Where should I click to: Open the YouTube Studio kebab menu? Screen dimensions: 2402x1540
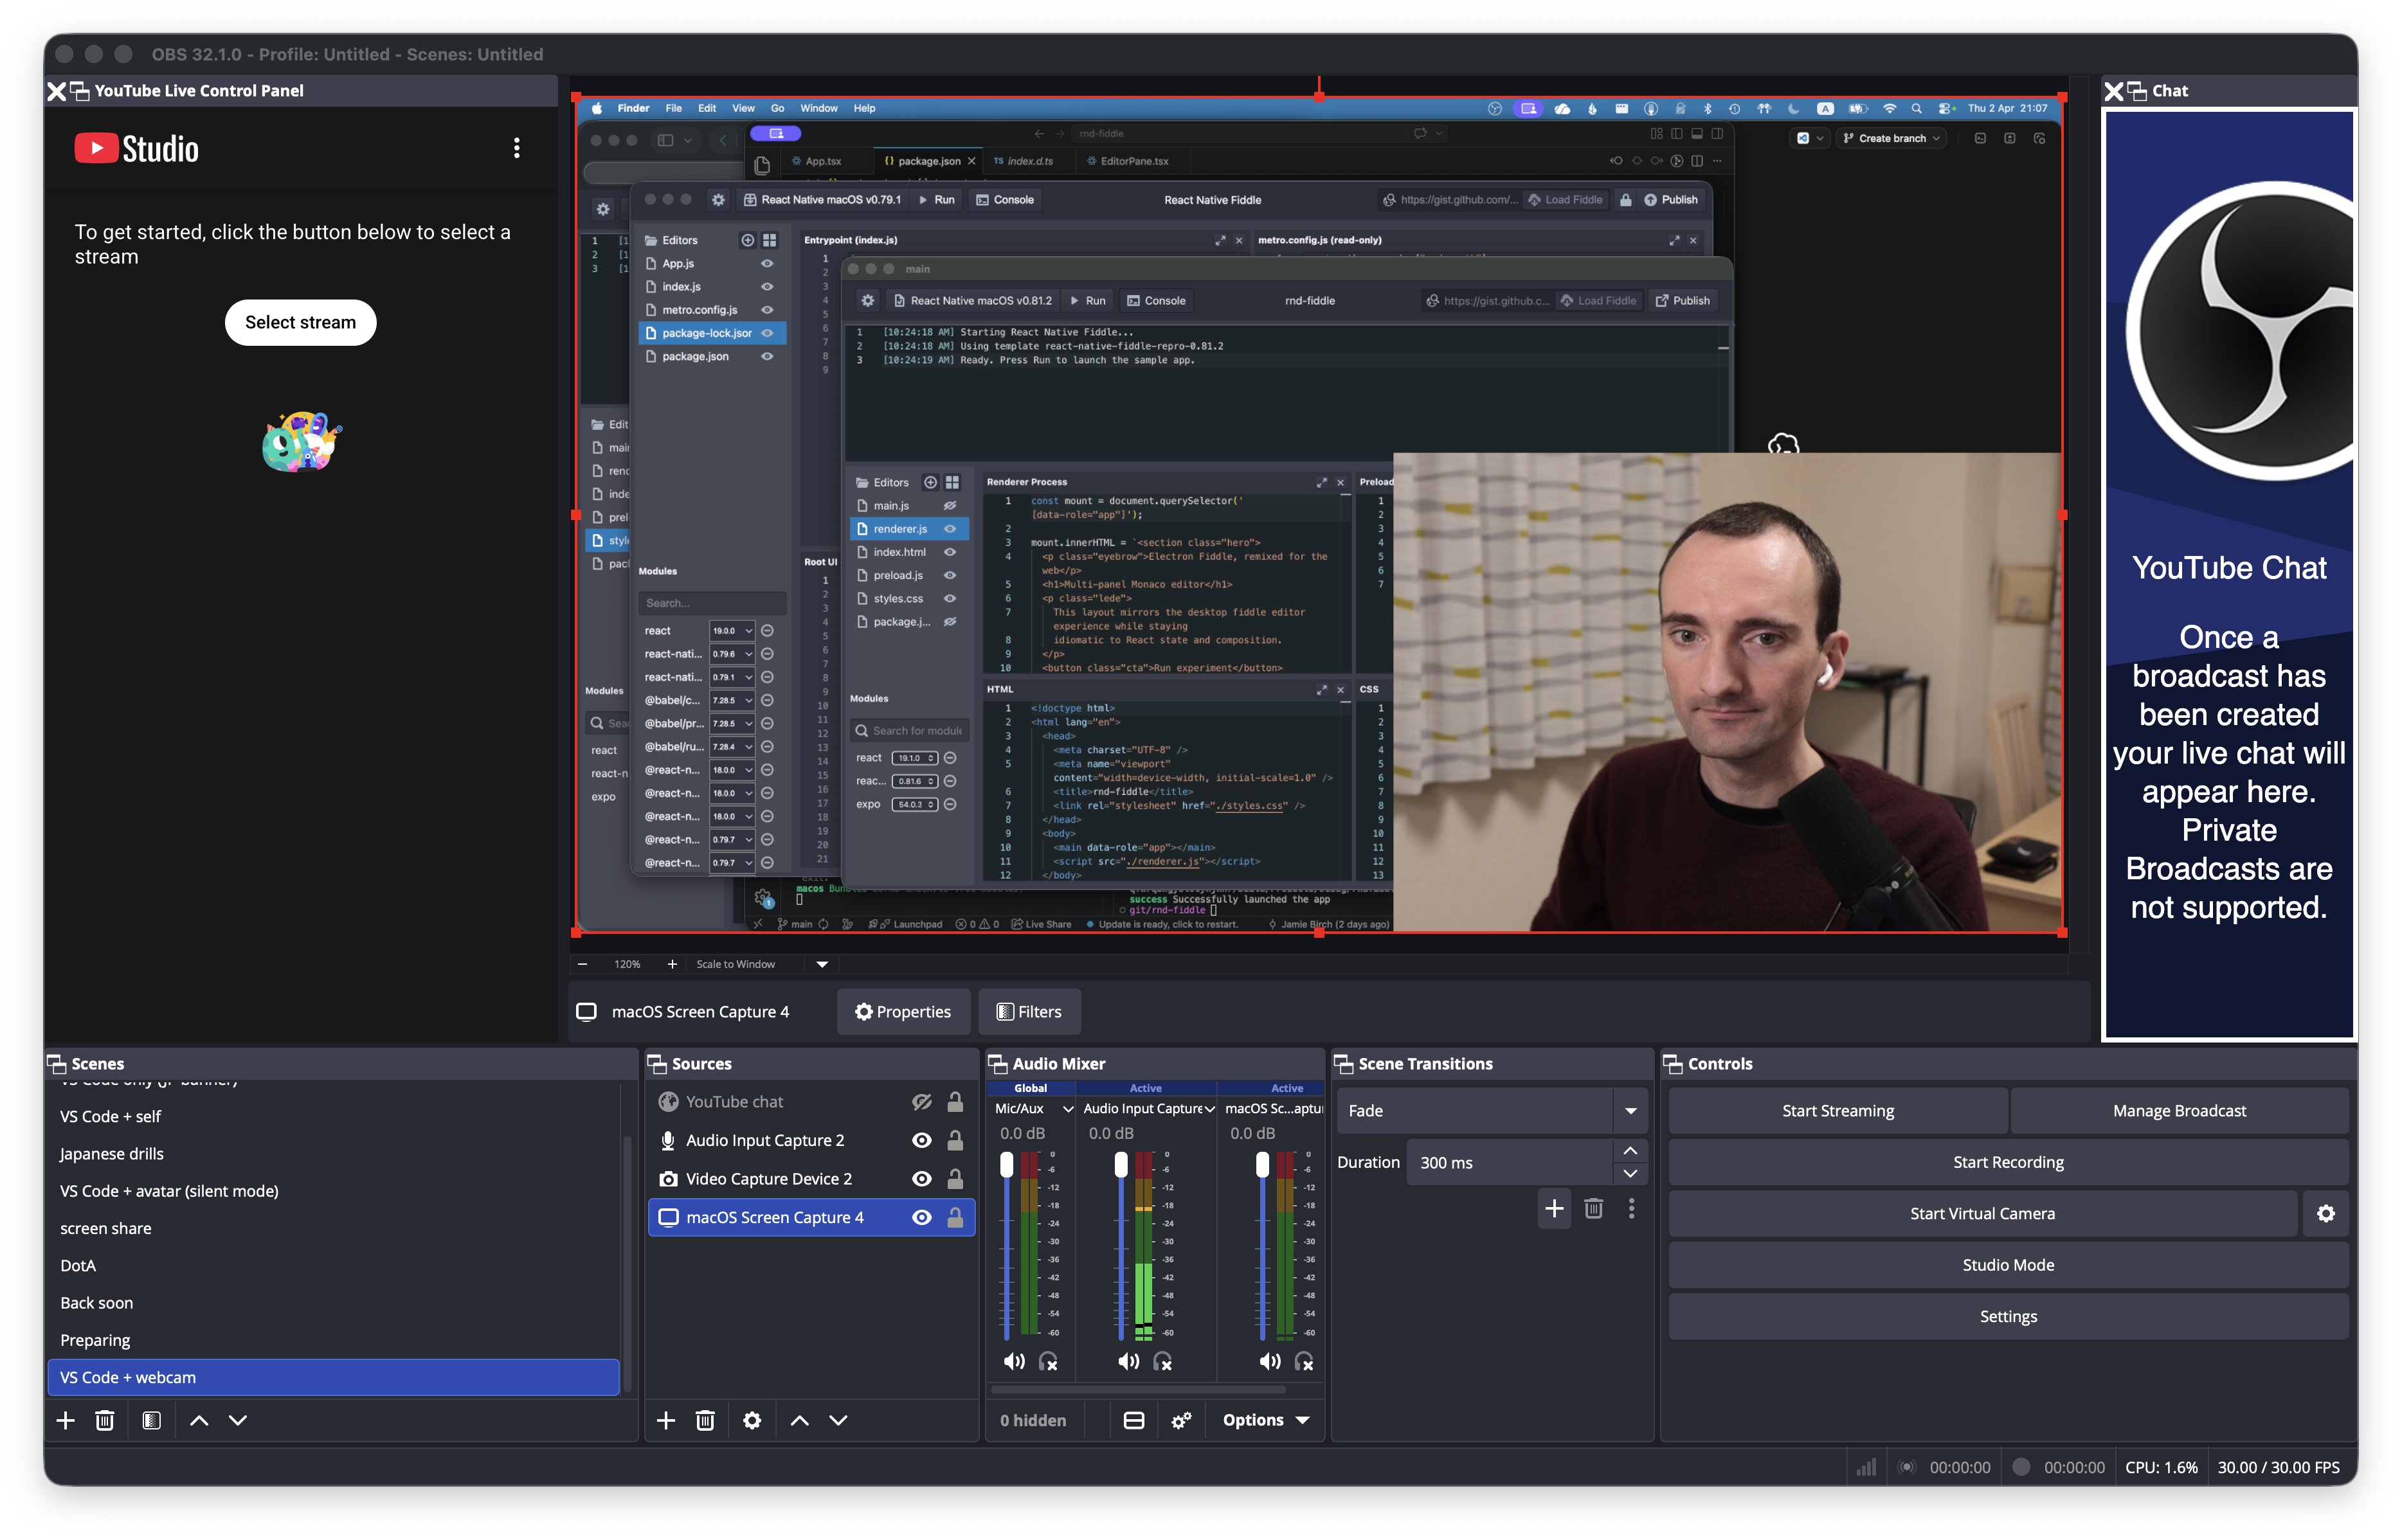(x=516, y=148)
